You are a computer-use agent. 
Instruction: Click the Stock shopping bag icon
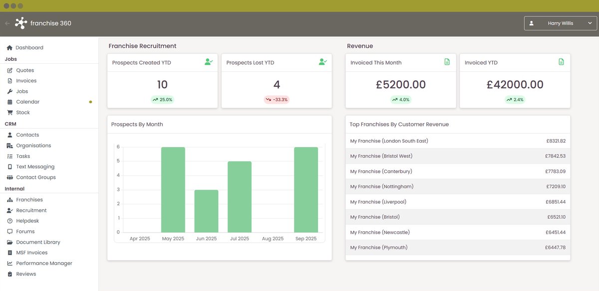(10, 113)
